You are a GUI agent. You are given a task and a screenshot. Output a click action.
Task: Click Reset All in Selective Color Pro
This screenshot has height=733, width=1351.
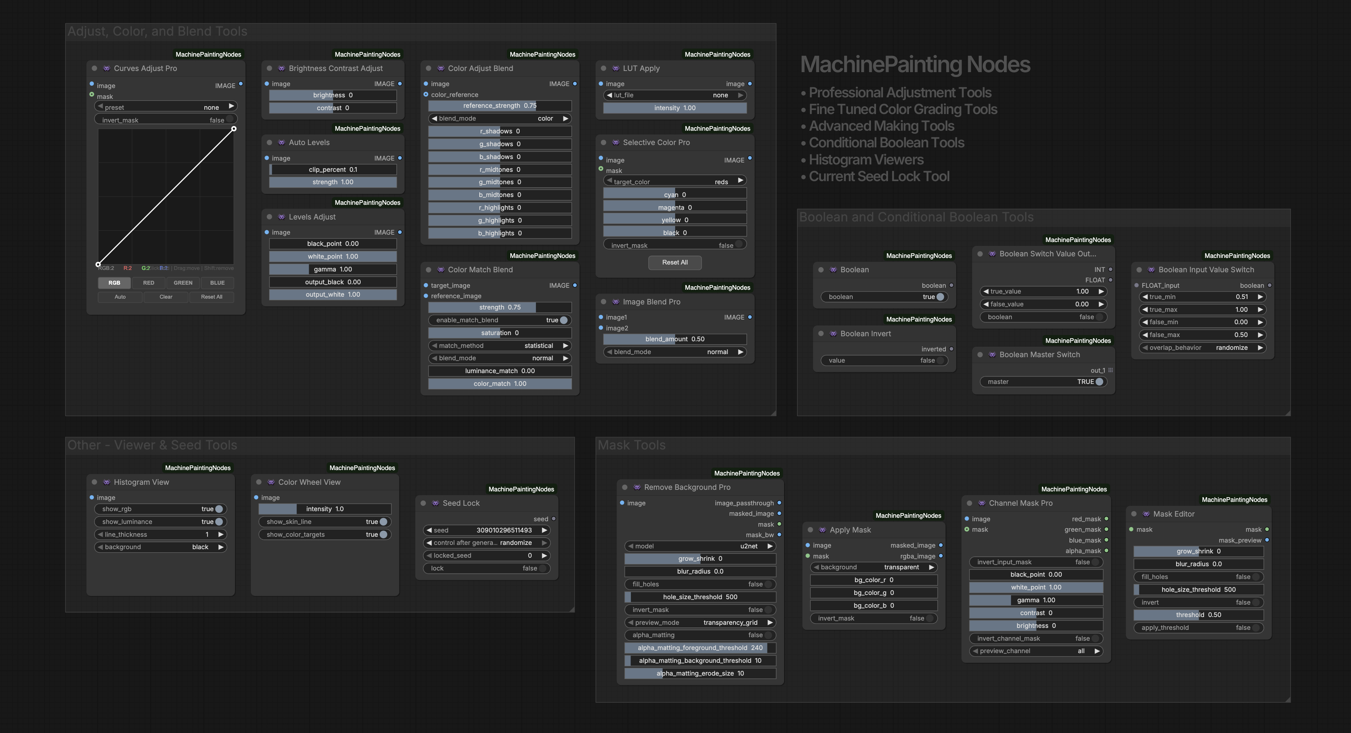[x=675, y=262]
